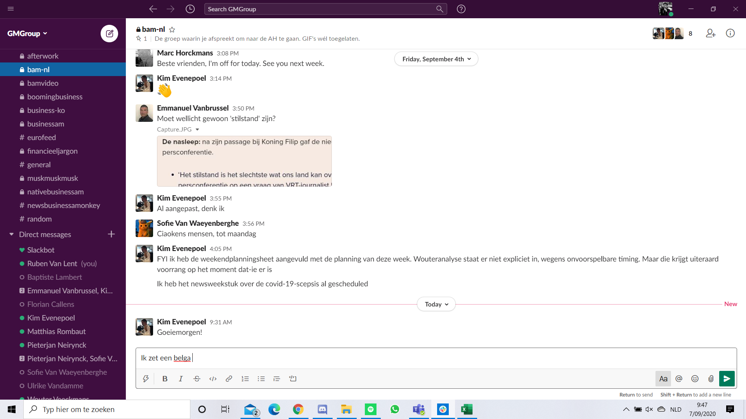
Task: Open channel details info icon
Action: [x=730, y=33]
